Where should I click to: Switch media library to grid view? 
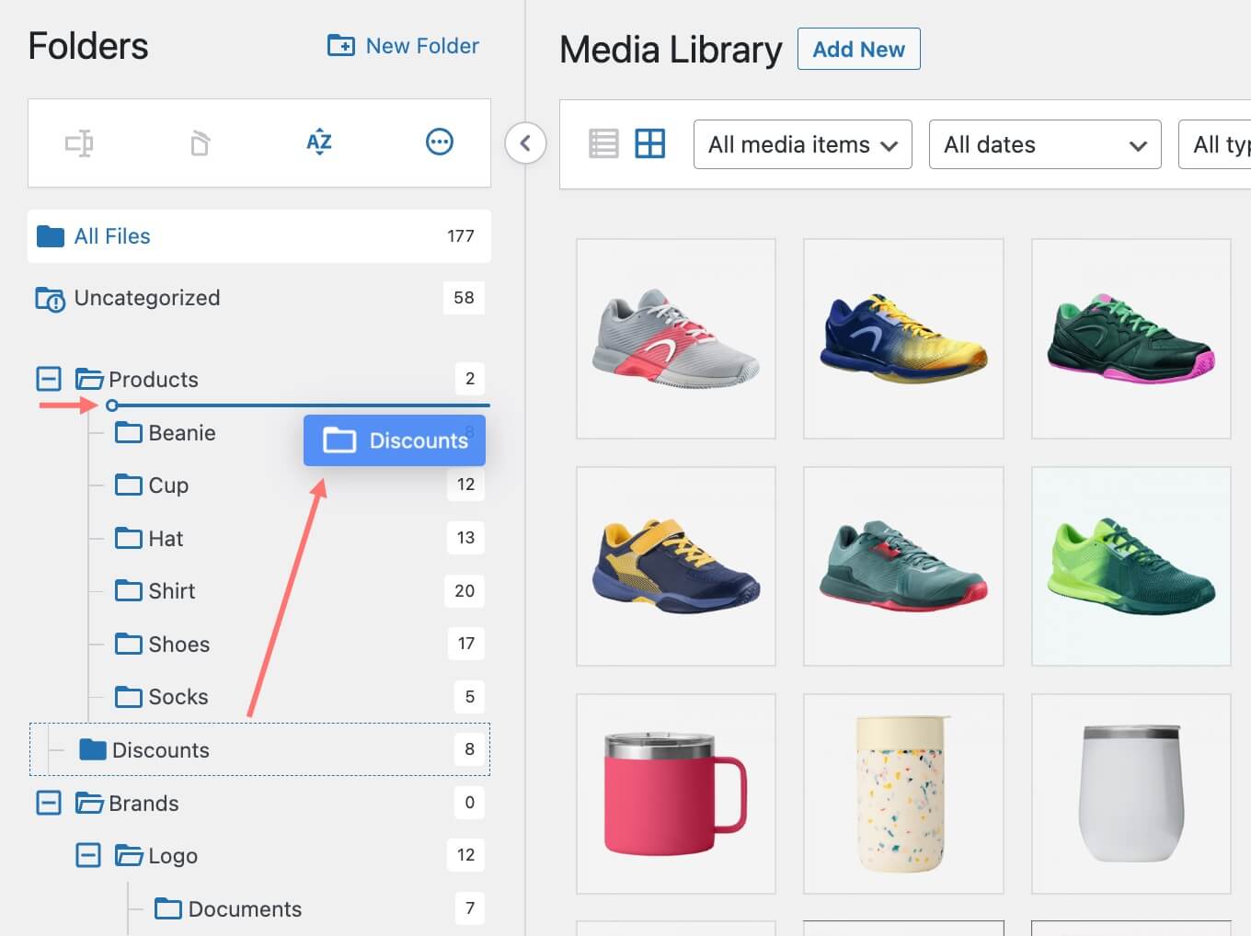tap(650, 143)
